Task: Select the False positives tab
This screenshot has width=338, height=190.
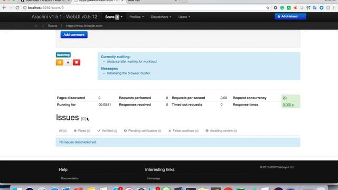Action: pos(183,131)
